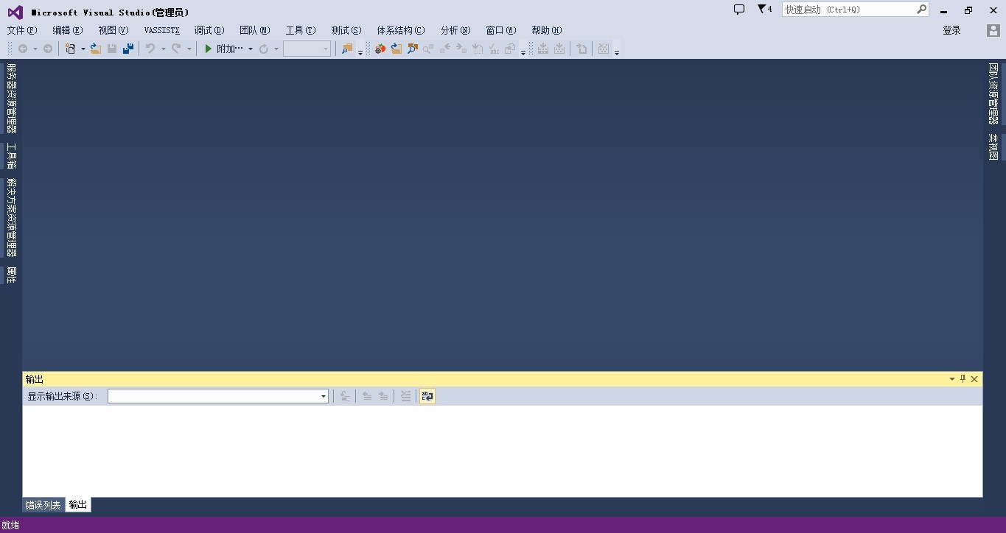
Task: Open the 视图(V) menu
Action: click(113, 30)
